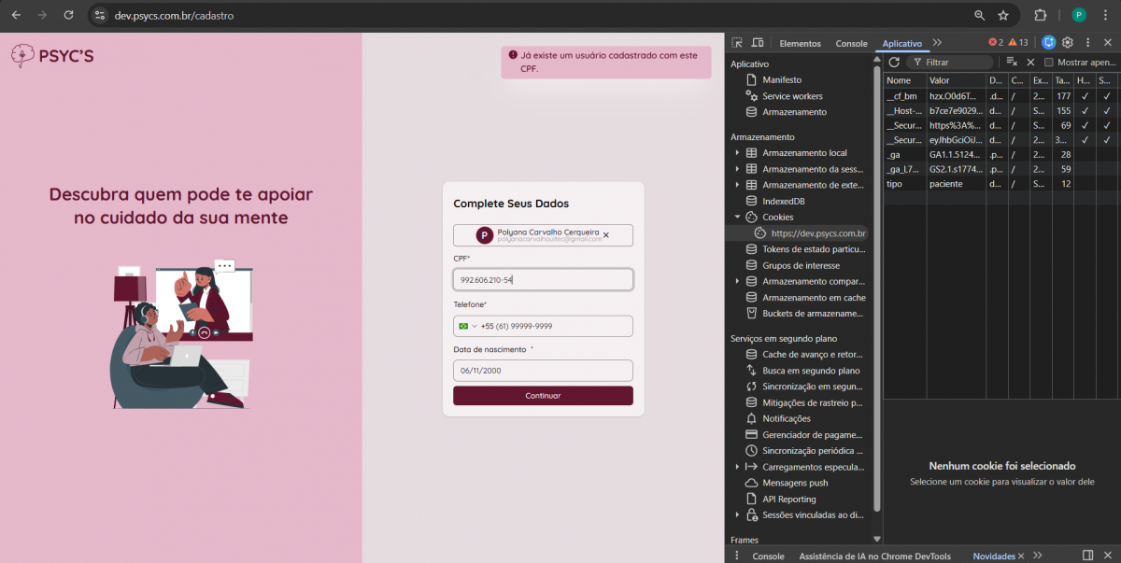1121x563 pixels.
Task: Open the AI assistance icon in DevTools
Action: 1049,43
